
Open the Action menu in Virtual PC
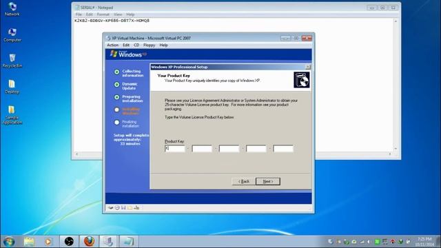tap(112, 45)
